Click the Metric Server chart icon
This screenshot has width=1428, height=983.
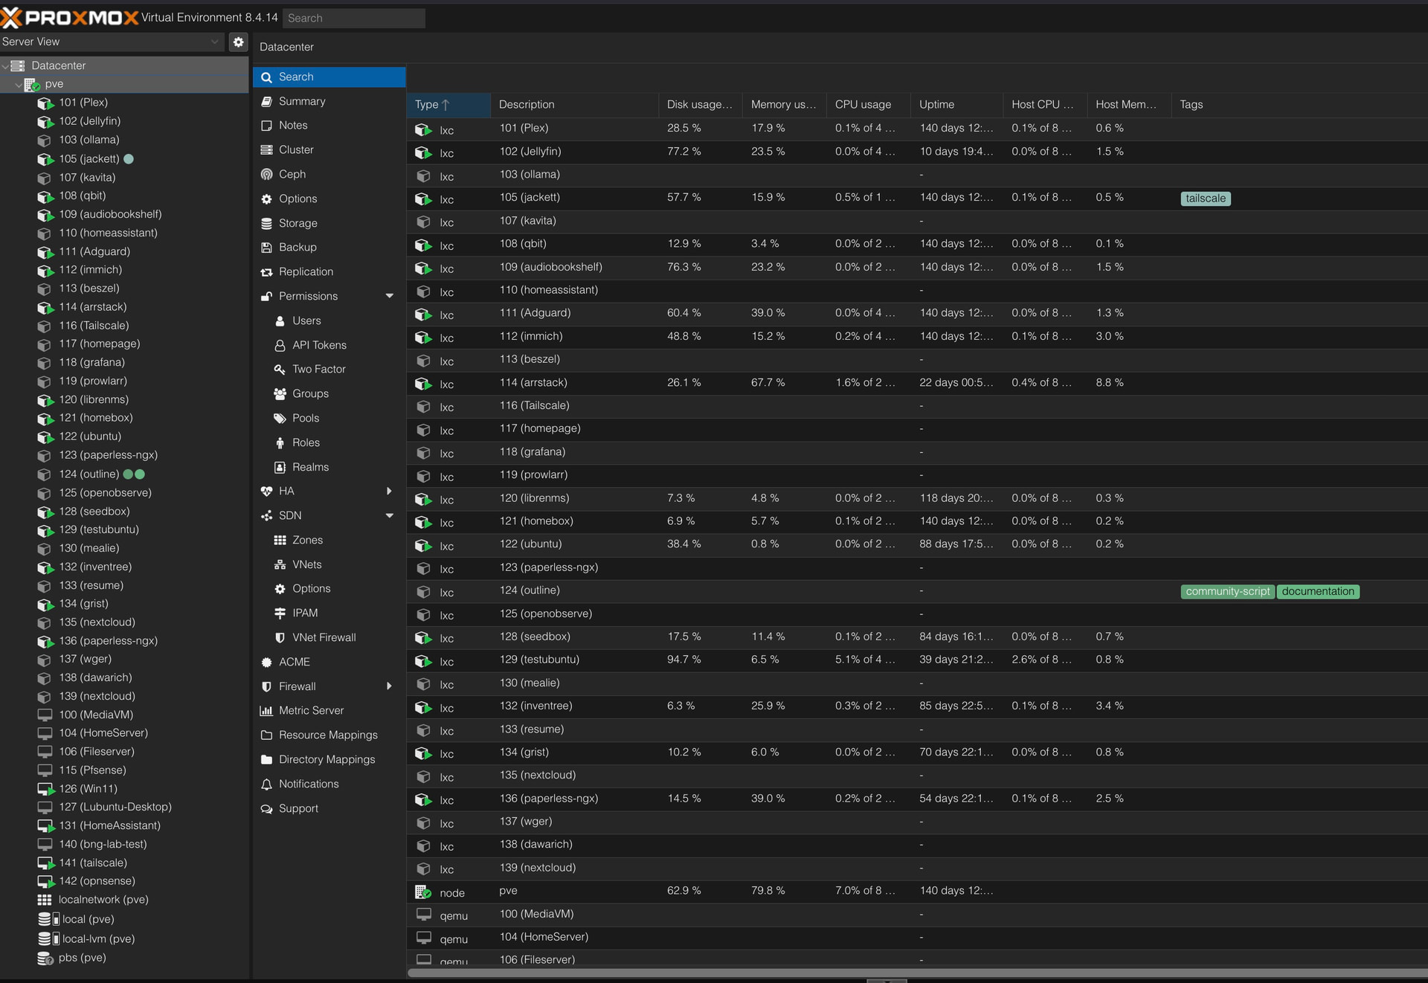pyautogui.click(x=266, y=711)
